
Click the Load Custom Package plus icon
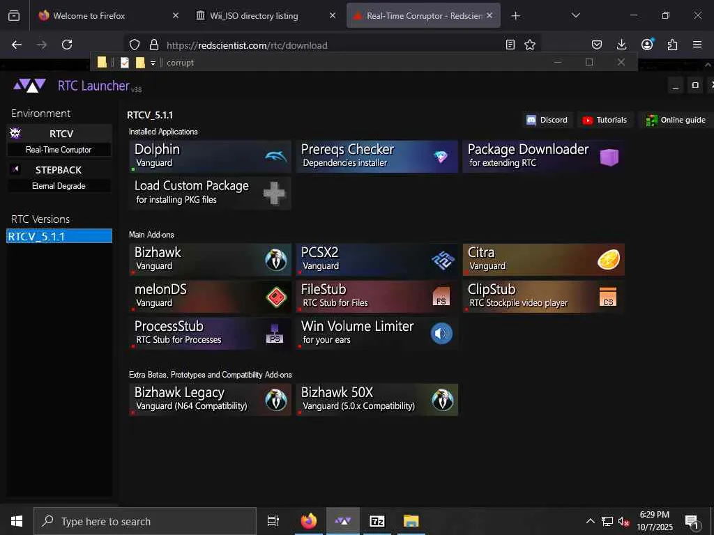274,194
